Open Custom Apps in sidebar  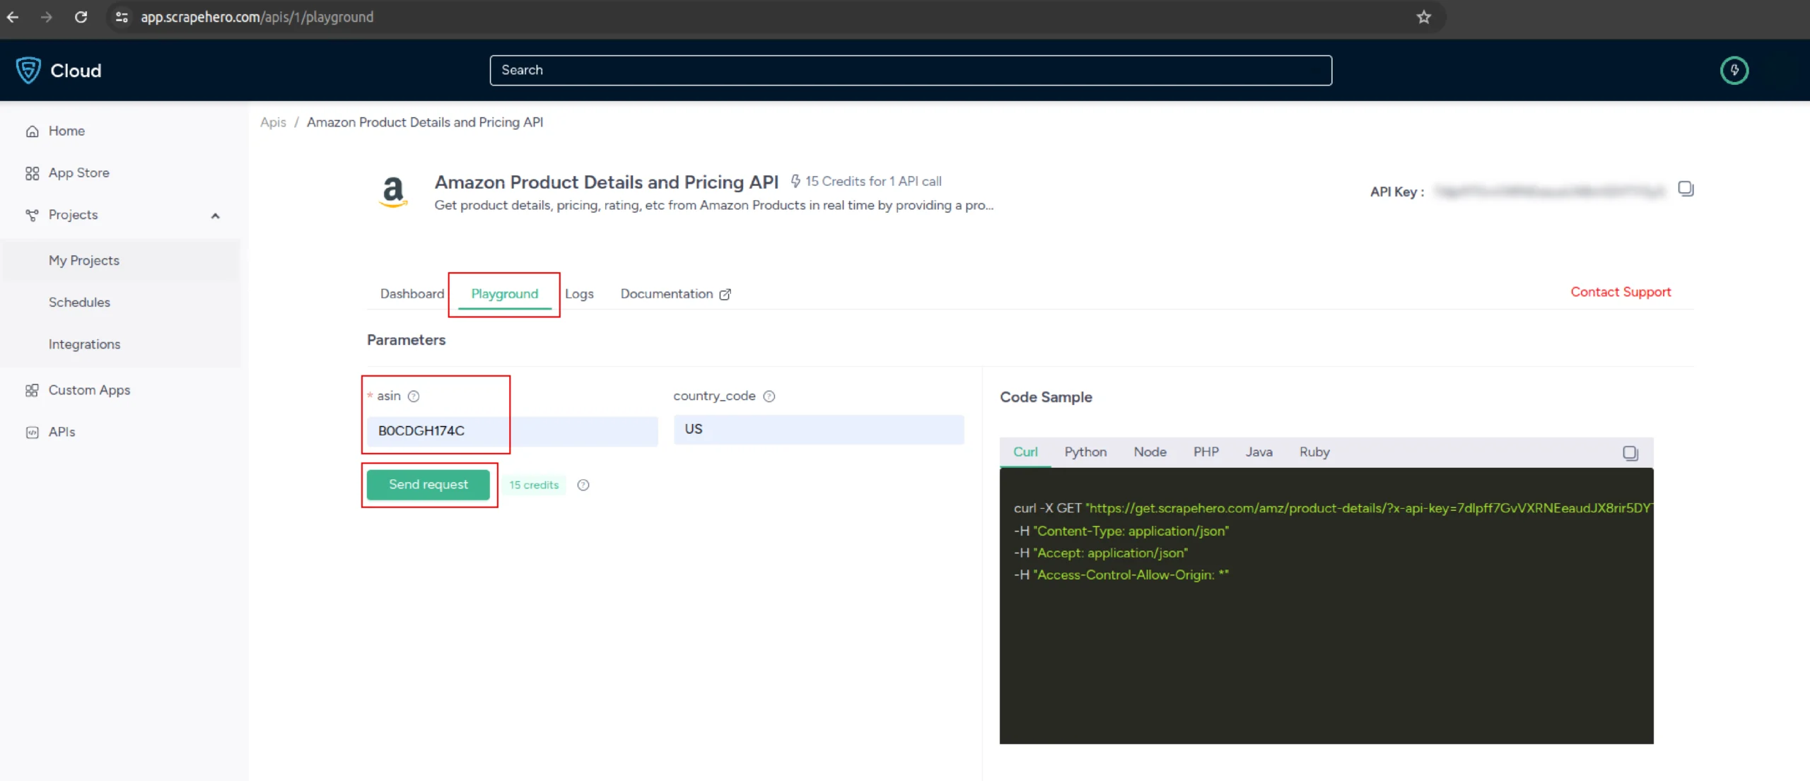coord(89,390)
